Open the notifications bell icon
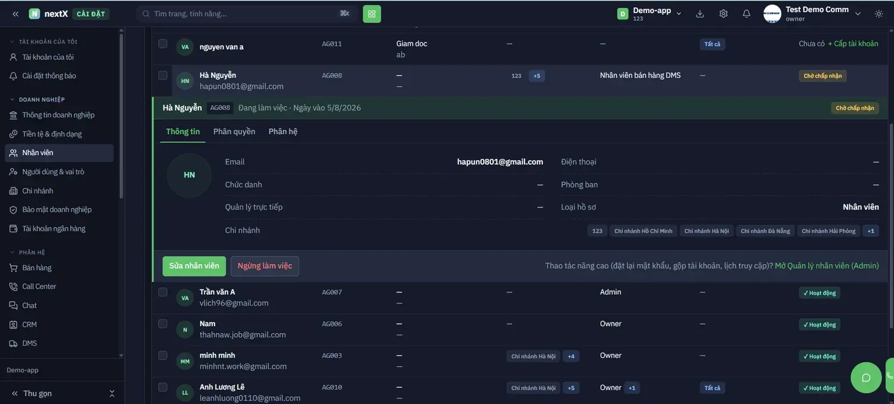 (x=746, y=14)
